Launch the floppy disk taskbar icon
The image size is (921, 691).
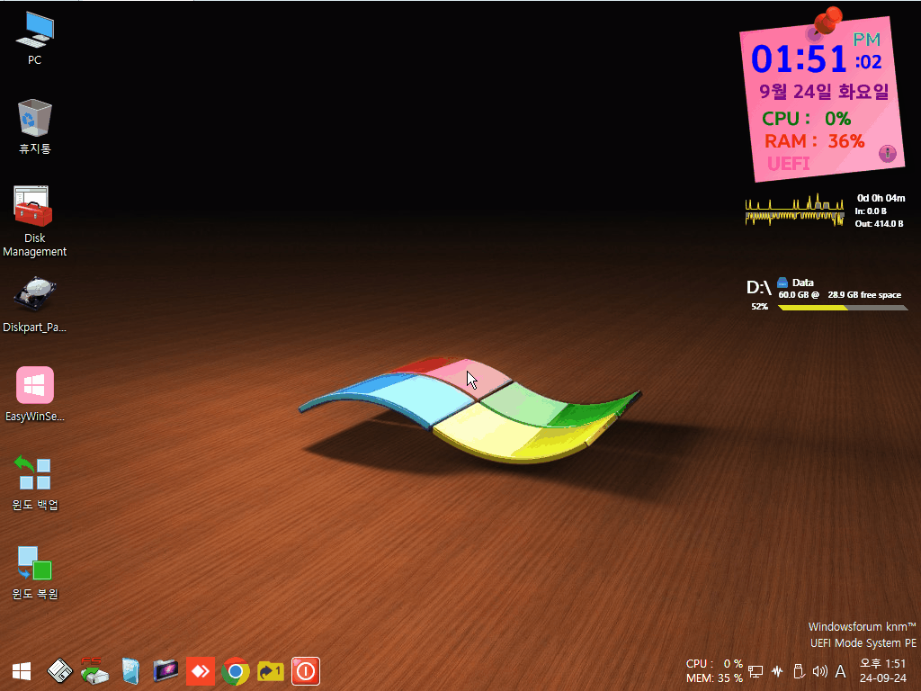pos(59,671)
